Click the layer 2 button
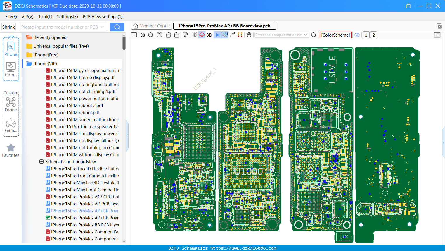Viewport: 445px width, 251px height. click(x=374, y=35)
